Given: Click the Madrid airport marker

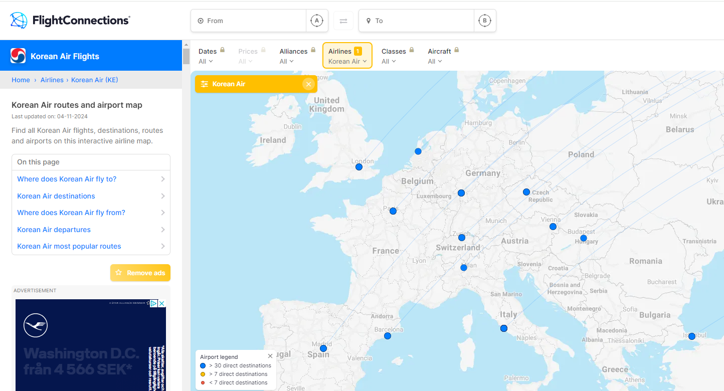Looking at the screenshot, I should point(323,348).
